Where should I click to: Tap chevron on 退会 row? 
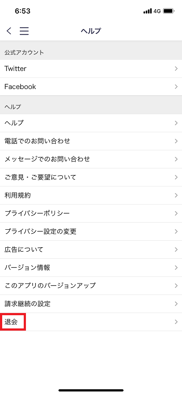tap(176, 322)
